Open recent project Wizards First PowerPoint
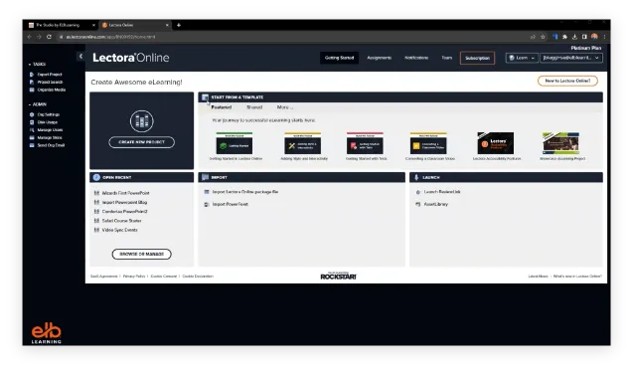The height and width of the screenshot is (371, 633). 125,193
